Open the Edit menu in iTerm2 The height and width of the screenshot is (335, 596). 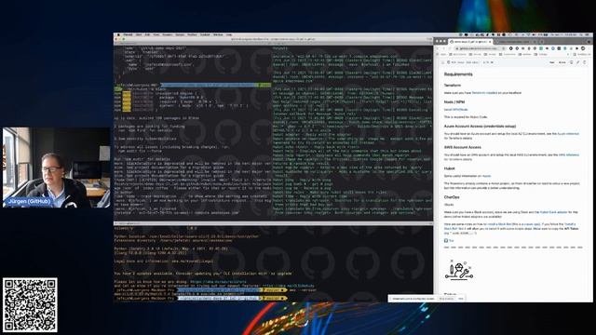[x=147, y=35]
